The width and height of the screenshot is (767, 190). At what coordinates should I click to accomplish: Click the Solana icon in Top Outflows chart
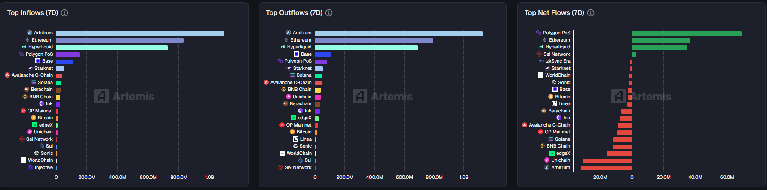pyautogui.click(x=292, y=75)
